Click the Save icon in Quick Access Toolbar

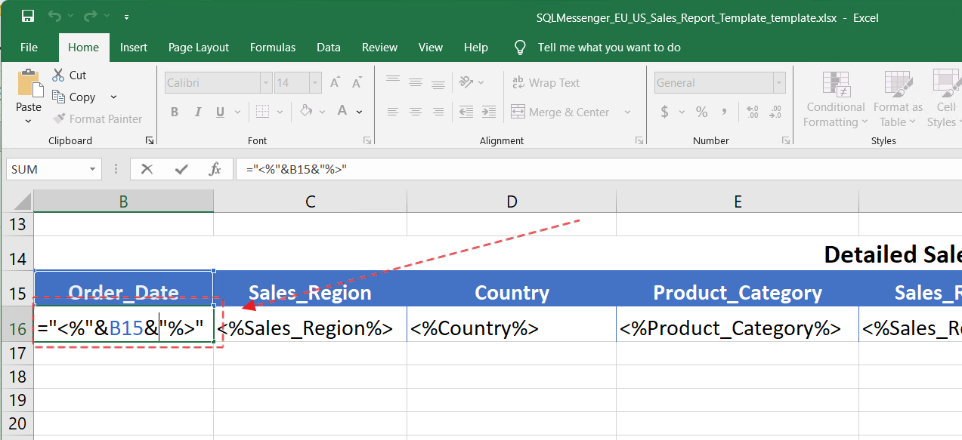click(27, 17)
